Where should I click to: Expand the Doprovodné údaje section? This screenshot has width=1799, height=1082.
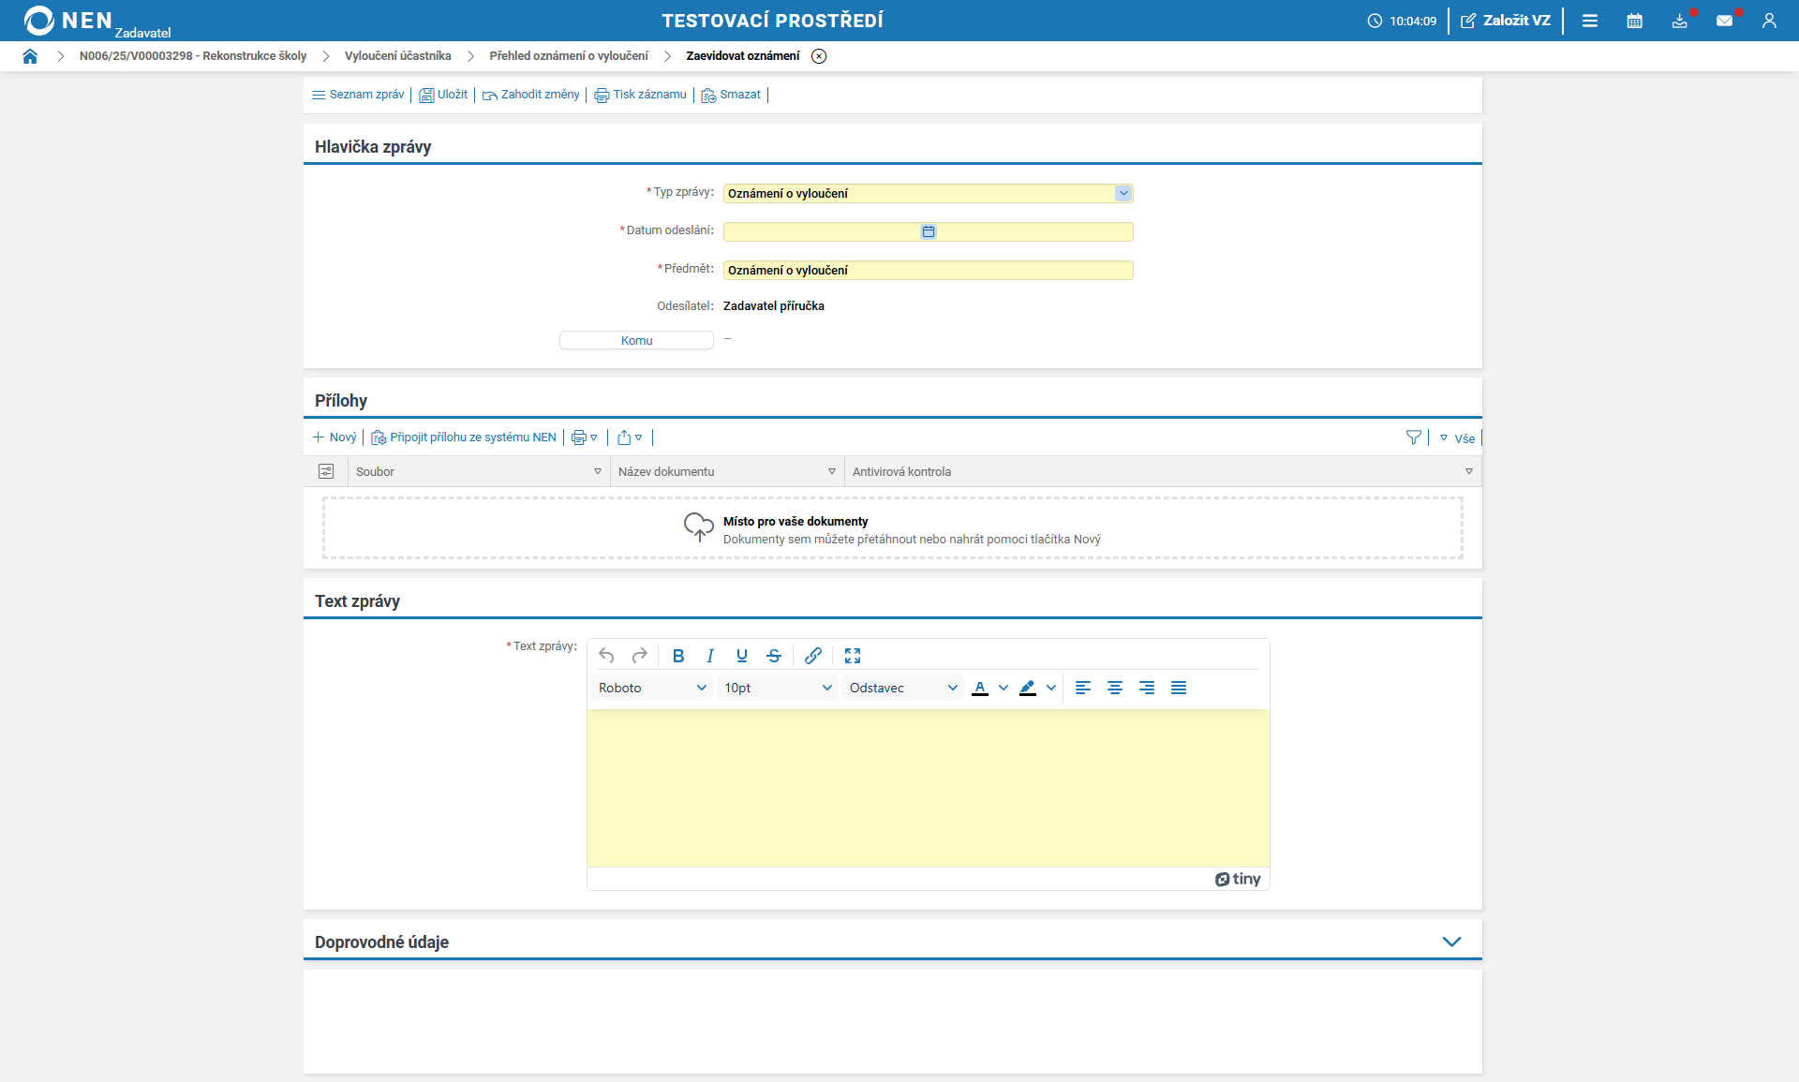[1451, 941]
